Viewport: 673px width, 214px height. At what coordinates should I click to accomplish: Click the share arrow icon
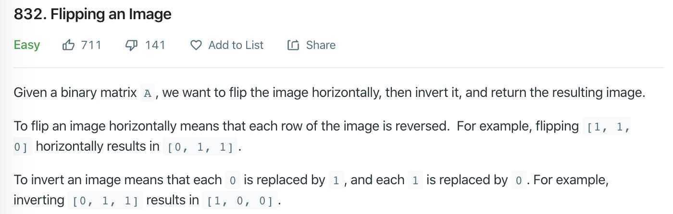293,45
